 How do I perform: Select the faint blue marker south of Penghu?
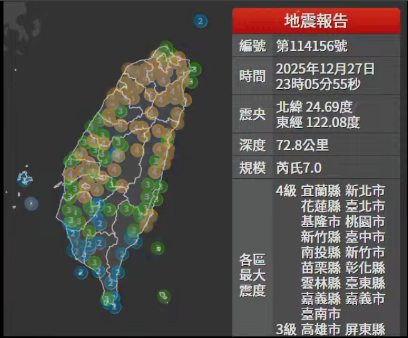(31, 203)
